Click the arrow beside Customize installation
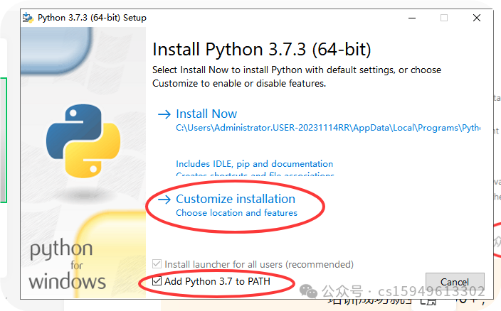Screen dimensions: 501x311 (x=164, y=200)
